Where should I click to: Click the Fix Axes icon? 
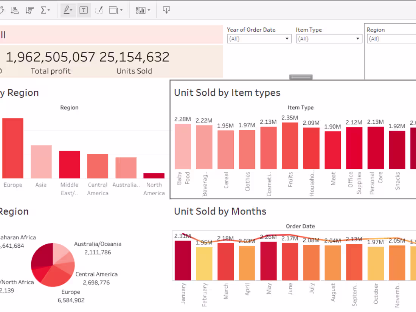(99, 10)
